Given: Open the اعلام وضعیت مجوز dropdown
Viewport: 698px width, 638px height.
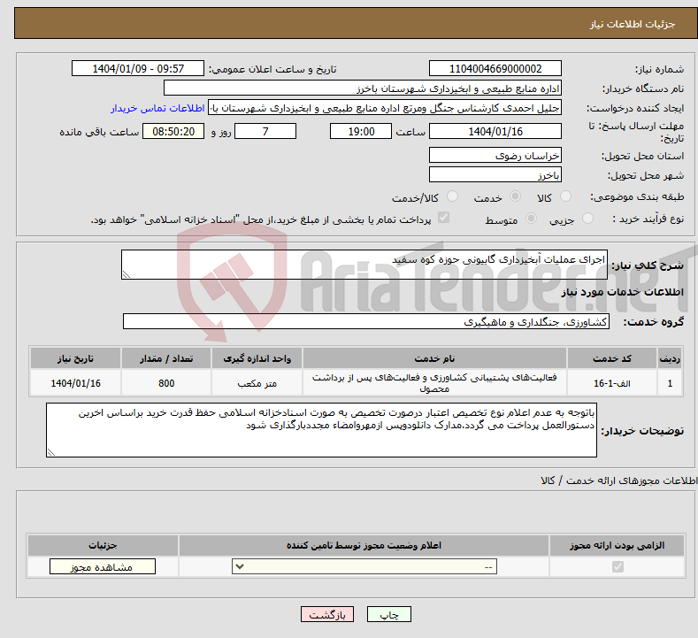Looking at the screenshot, I should pos(364,566).
